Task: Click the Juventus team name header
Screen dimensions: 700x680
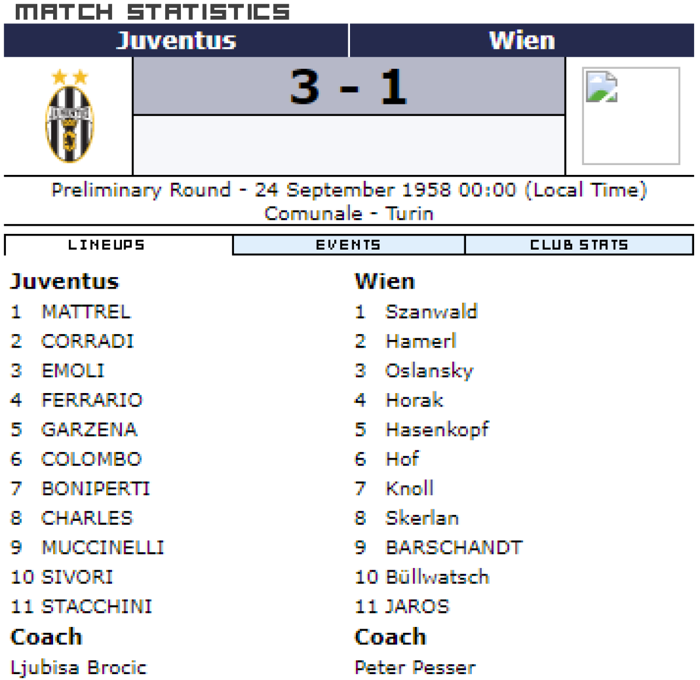Action: tap(176, 40)
